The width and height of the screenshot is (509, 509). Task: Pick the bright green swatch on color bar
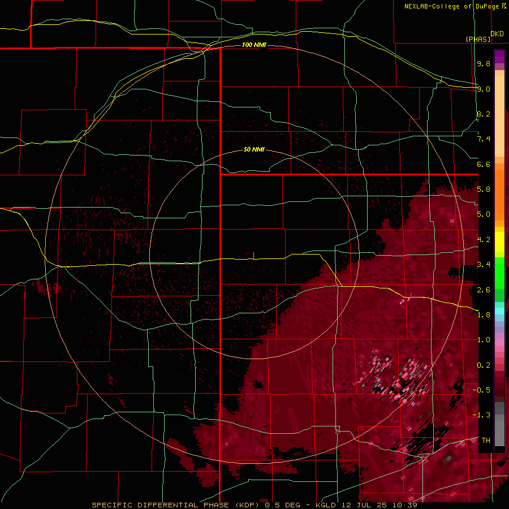tap(499, 273)
